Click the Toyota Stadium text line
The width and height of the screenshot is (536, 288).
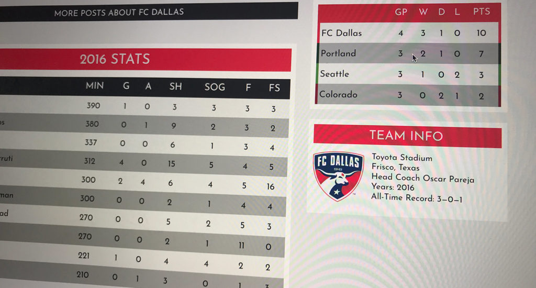point(402,157)
